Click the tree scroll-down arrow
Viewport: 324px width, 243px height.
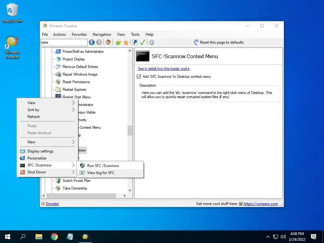point(130,190)
